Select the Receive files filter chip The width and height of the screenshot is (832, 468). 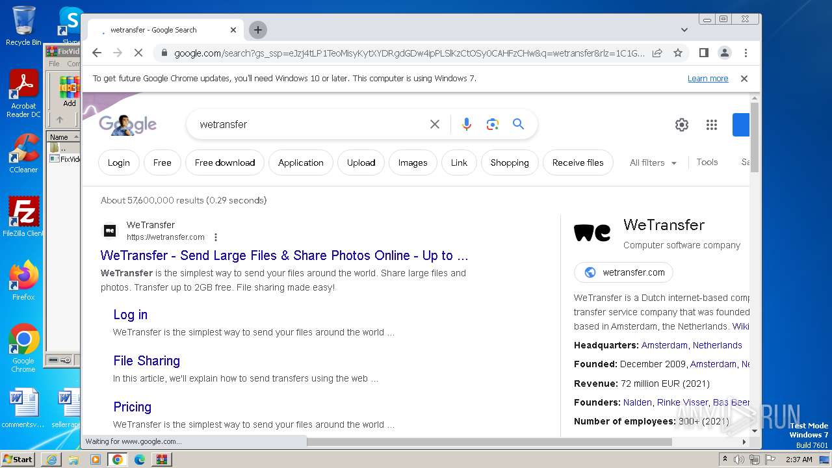click(578, 162)
